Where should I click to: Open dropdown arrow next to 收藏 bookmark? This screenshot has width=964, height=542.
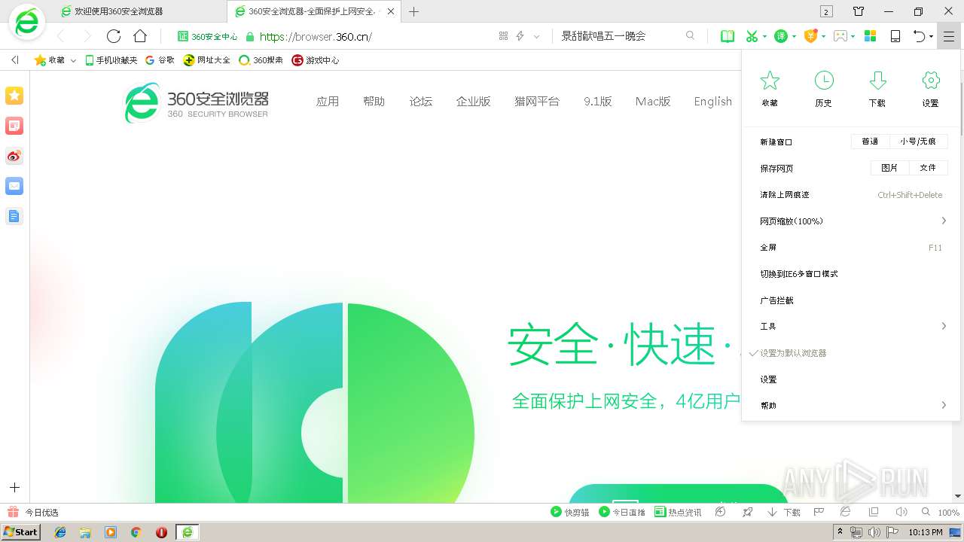pos(73,60)
